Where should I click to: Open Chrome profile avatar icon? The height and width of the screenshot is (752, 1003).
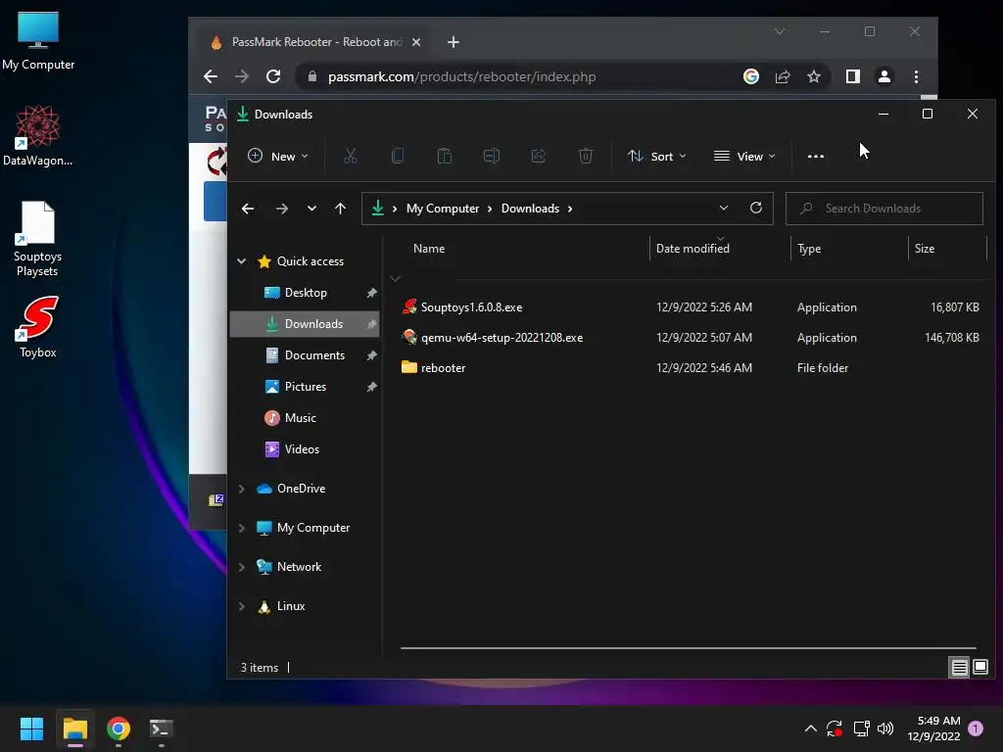coord(884,76)
